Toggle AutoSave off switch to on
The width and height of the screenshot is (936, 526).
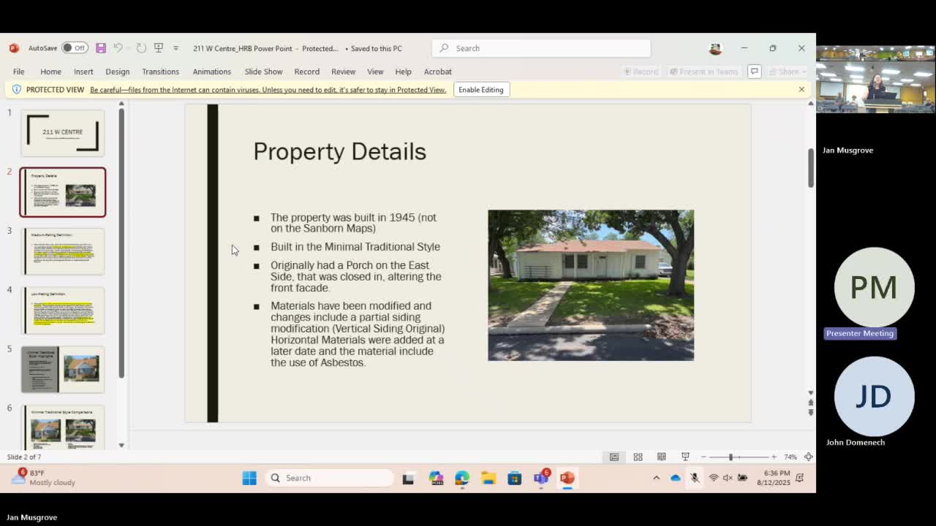click(76, 47)
